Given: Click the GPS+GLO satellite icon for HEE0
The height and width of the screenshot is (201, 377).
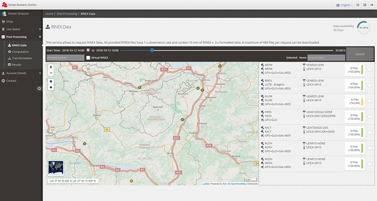Looking at the screenshot, I should pyautogui.click(x=262, y=120).
